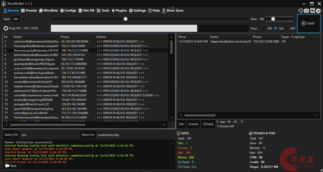The image size is (323, 172).
Task: Click the Bots count slider handle
Action: [x=273, y=19]
